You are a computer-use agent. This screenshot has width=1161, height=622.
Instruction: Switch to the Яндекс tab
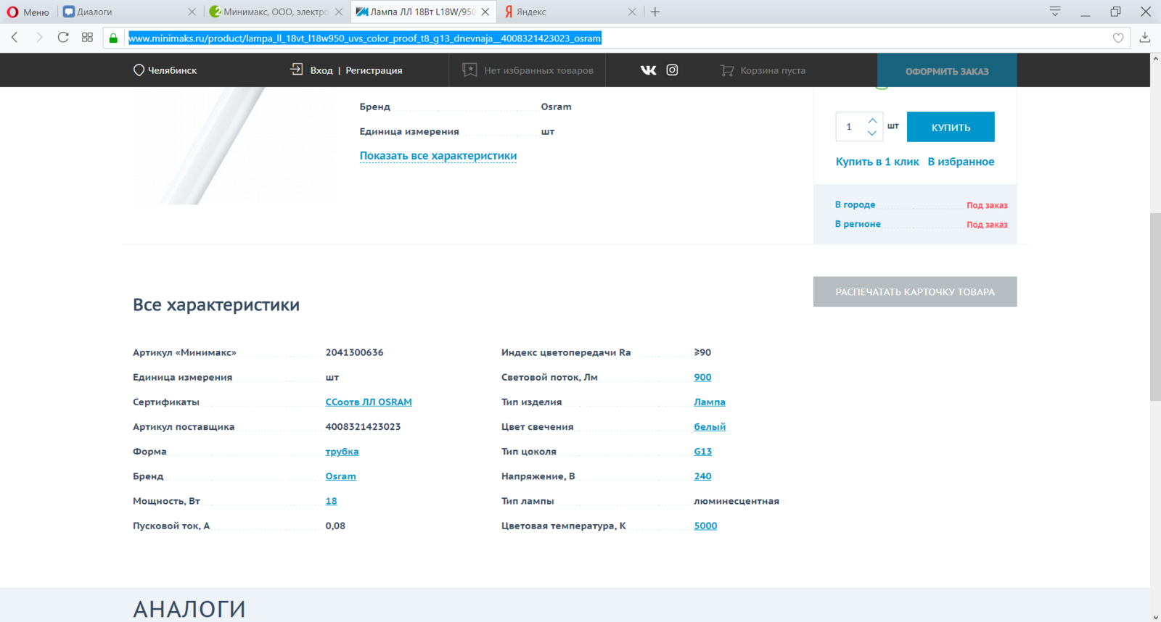point(566,12)
